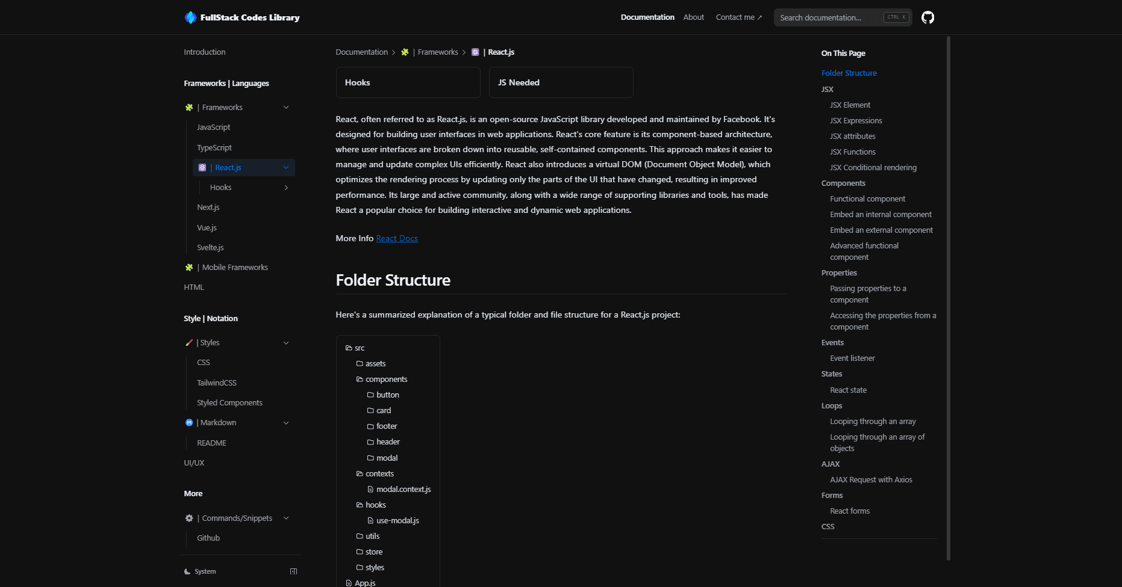Jump to AJAX Request with Axios
1122x587 pixels.
[x=871, y=480]
